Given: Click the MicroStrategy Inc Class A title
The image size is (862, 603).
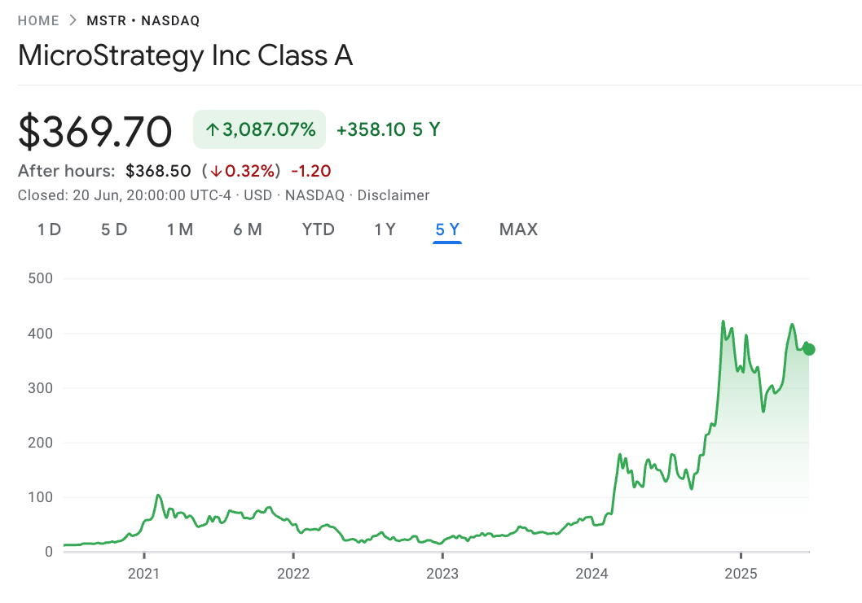Looking at the screenshot, I should coord(185,55).
